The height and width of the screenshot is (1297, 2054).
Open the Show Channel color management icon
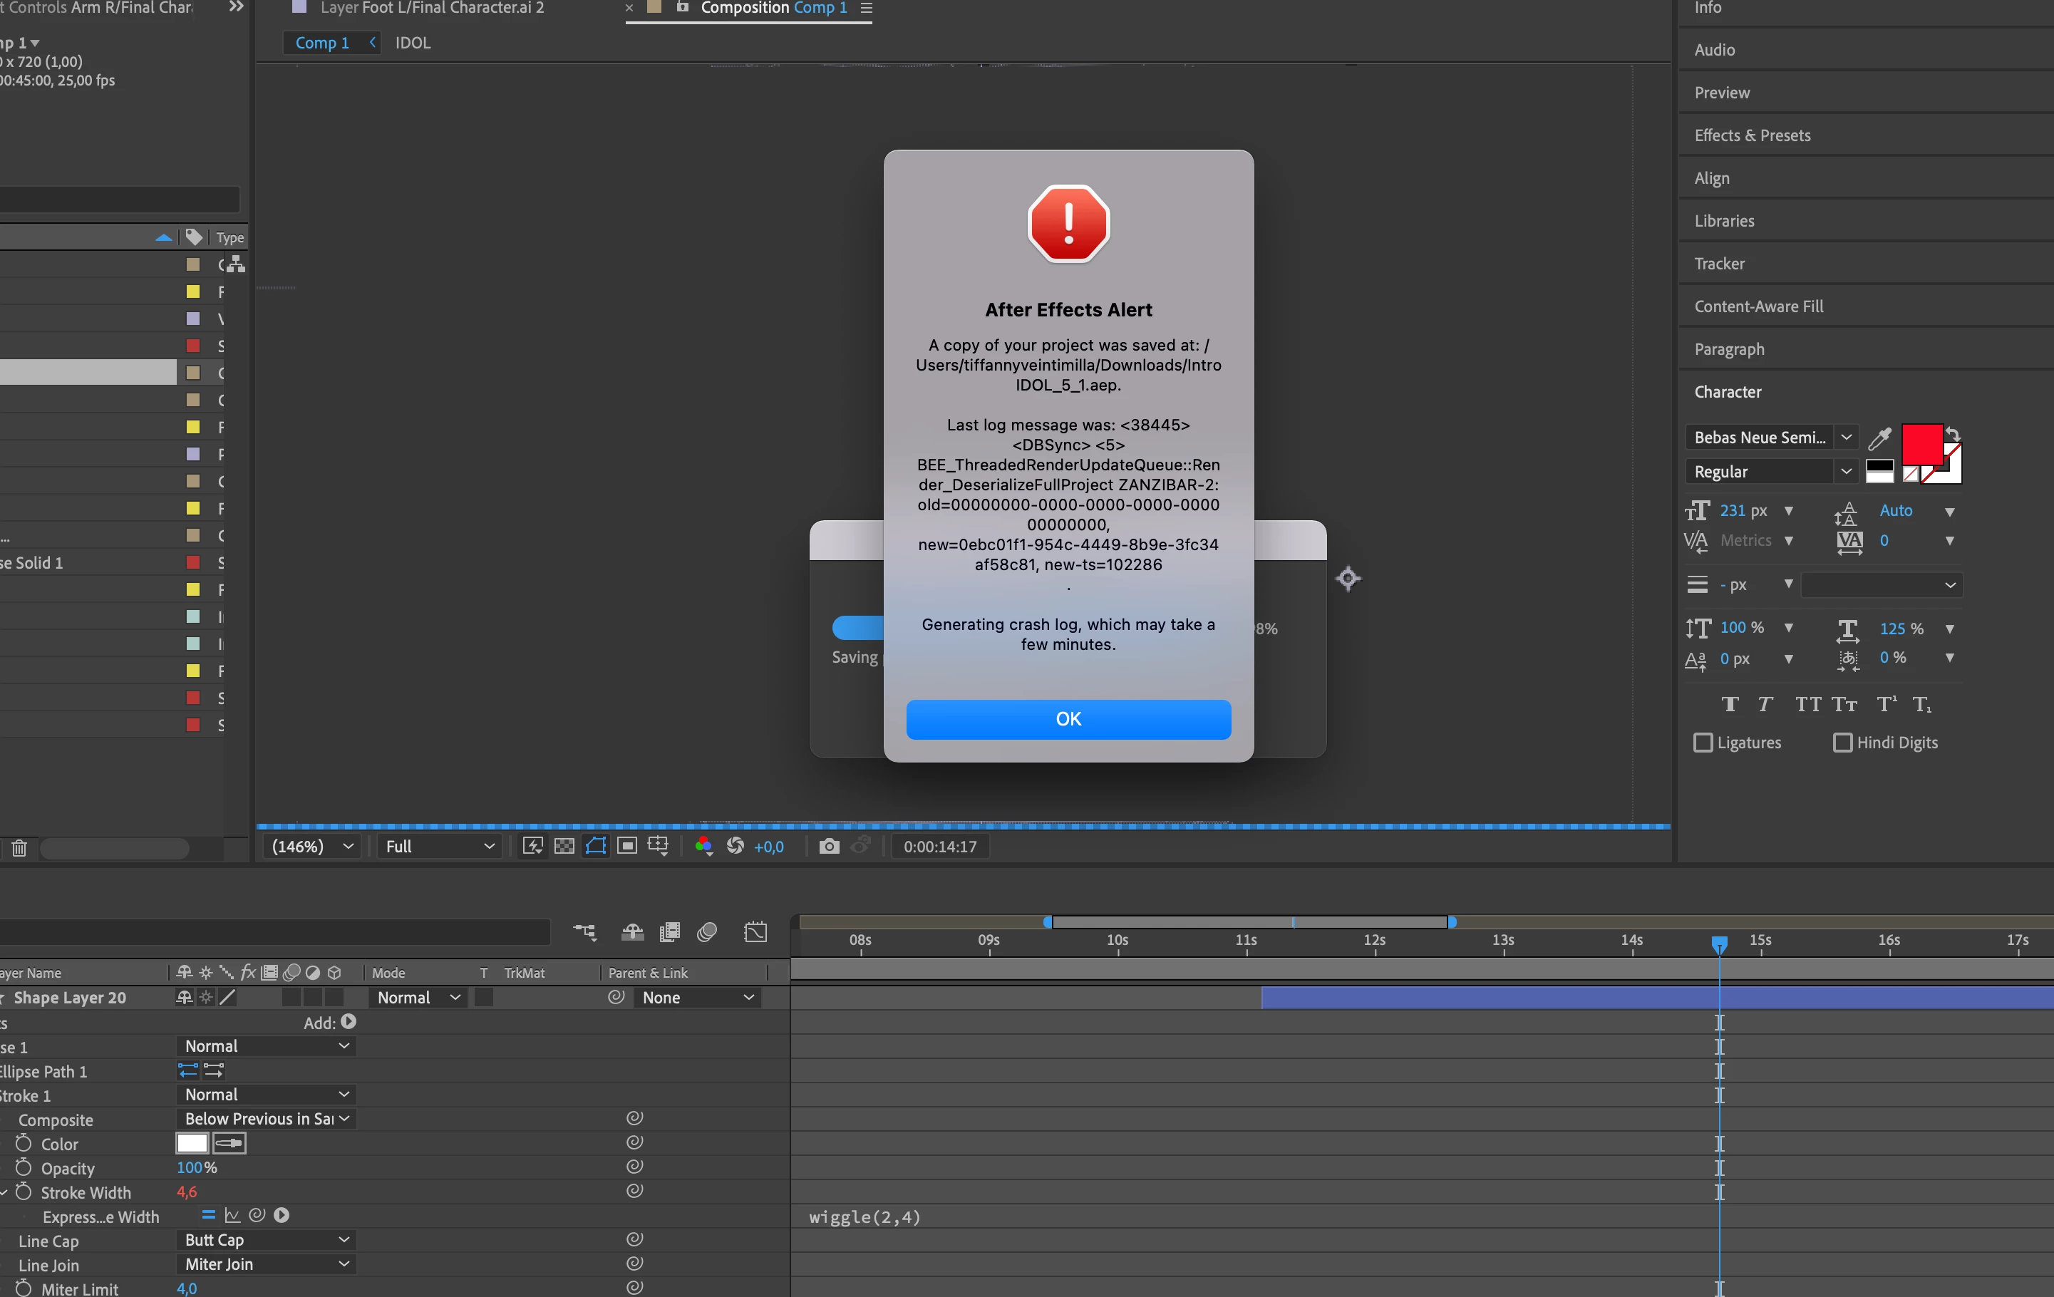tap(703, 846)
